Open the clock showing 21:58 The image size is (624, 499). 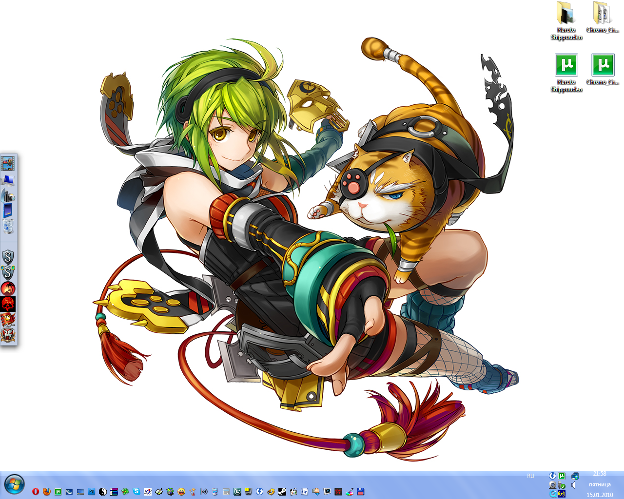[600, 474]
